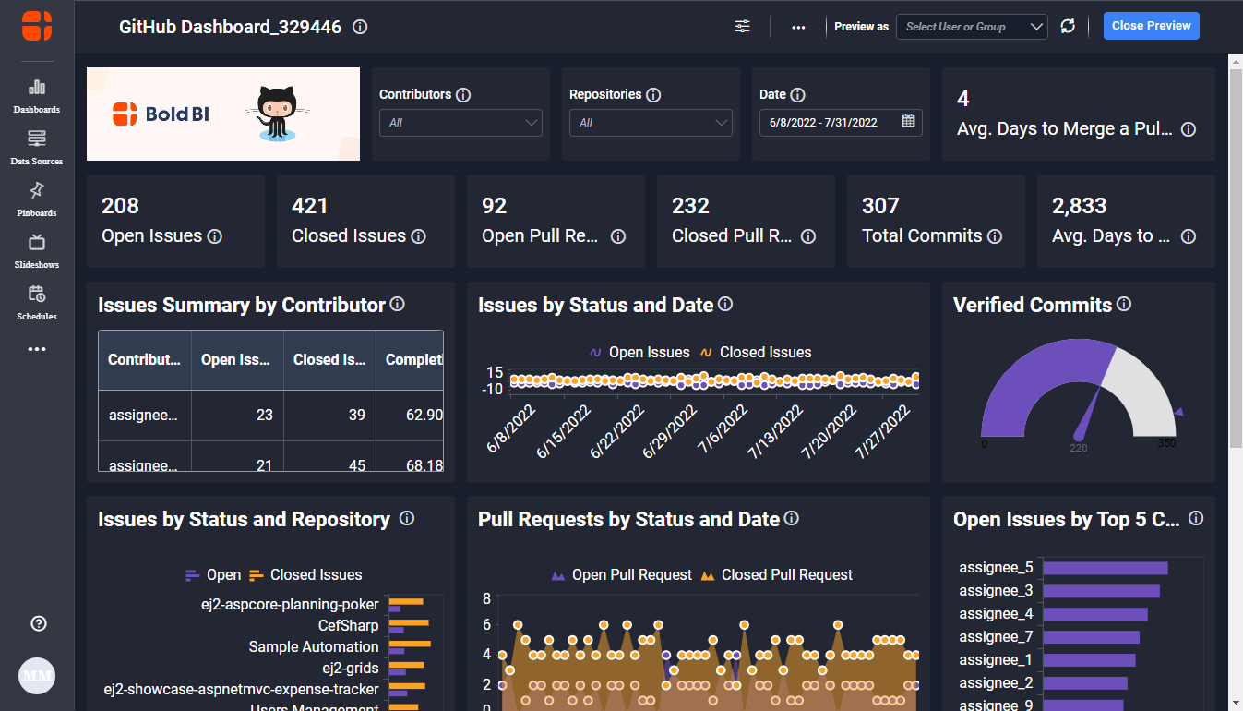Screen dimensions: 1243x711
Task: Click the Close Preview button
Action: [x=1151, y=26]
